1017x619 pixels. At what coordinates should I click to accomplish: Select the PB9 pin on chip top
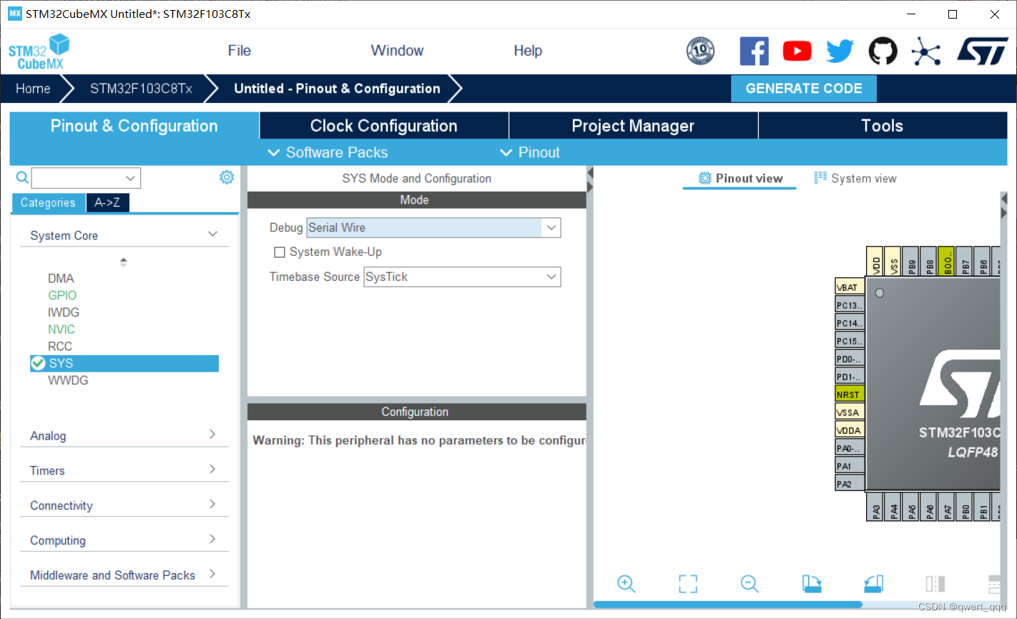(x=910, y=261)
